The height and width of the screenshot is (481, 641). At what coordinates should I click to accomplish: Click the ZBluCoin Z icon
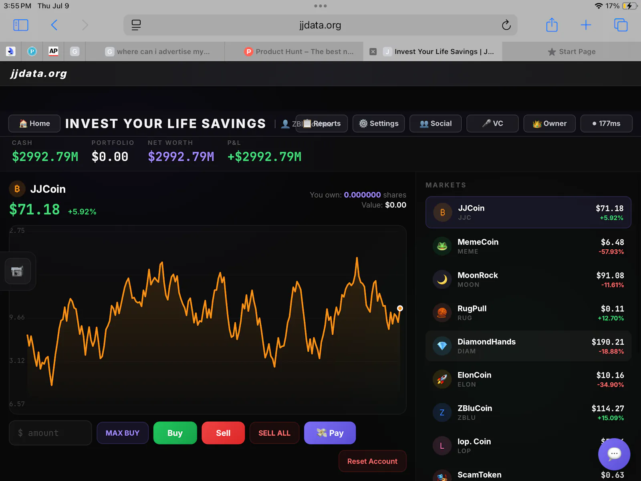pos(442,412)
